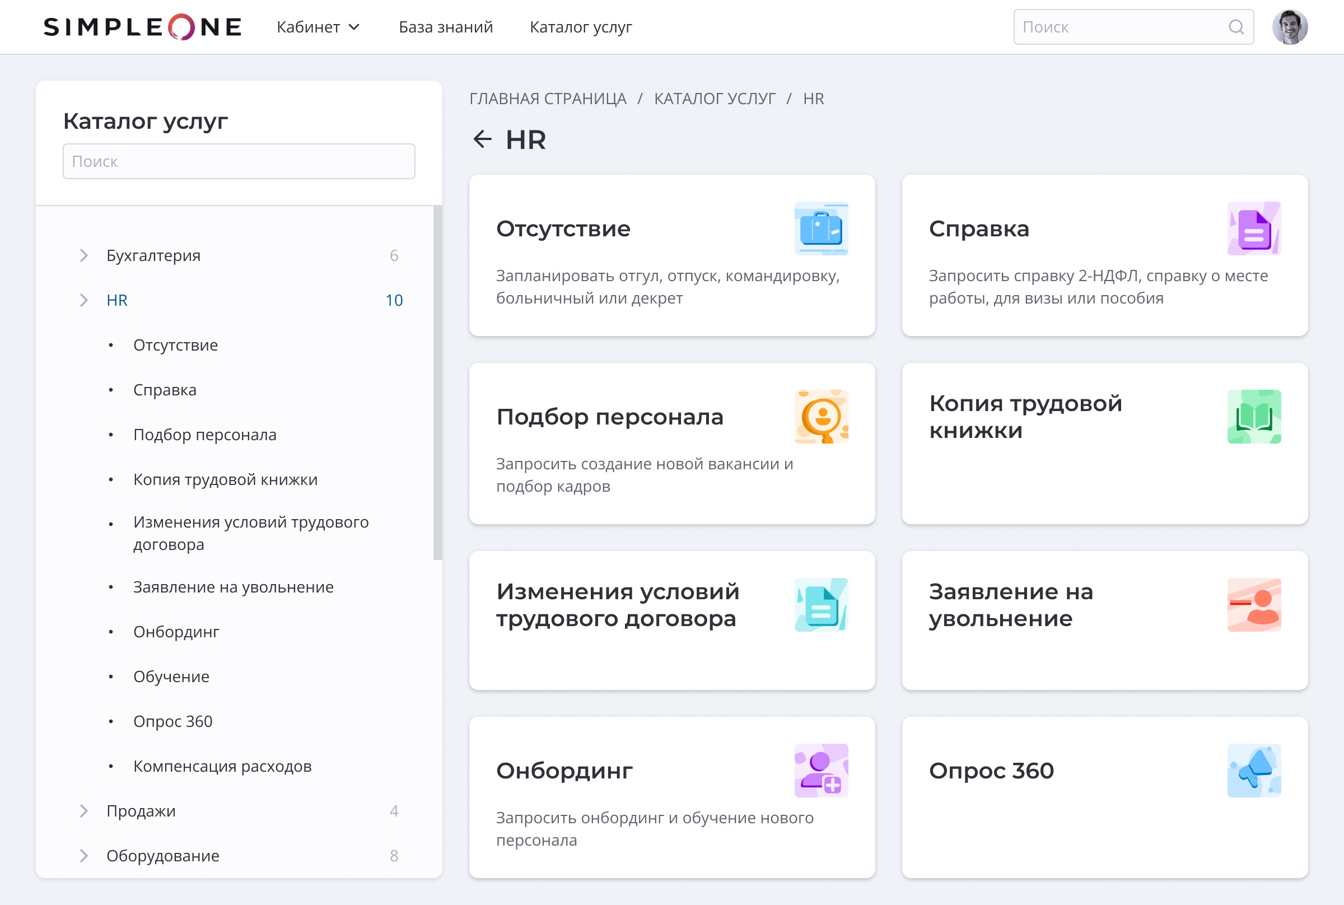Click the sidebar catalog Поиск input field
1344x905 pixels.
coord(239,162)
